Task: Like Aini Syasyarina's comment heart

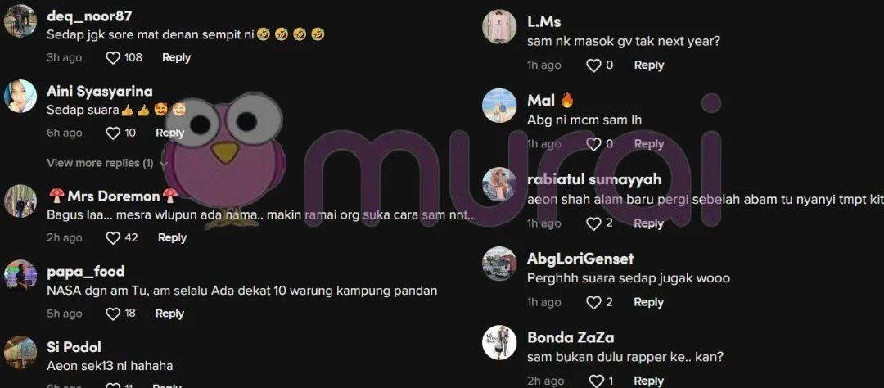Action: [113, 133]
